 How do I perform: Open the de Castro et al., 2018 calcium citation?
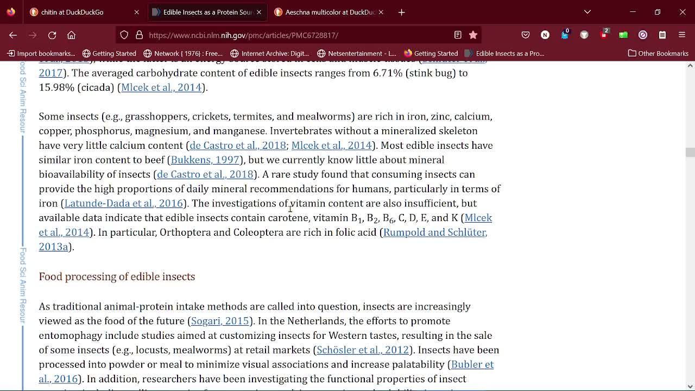click(238, 146)
